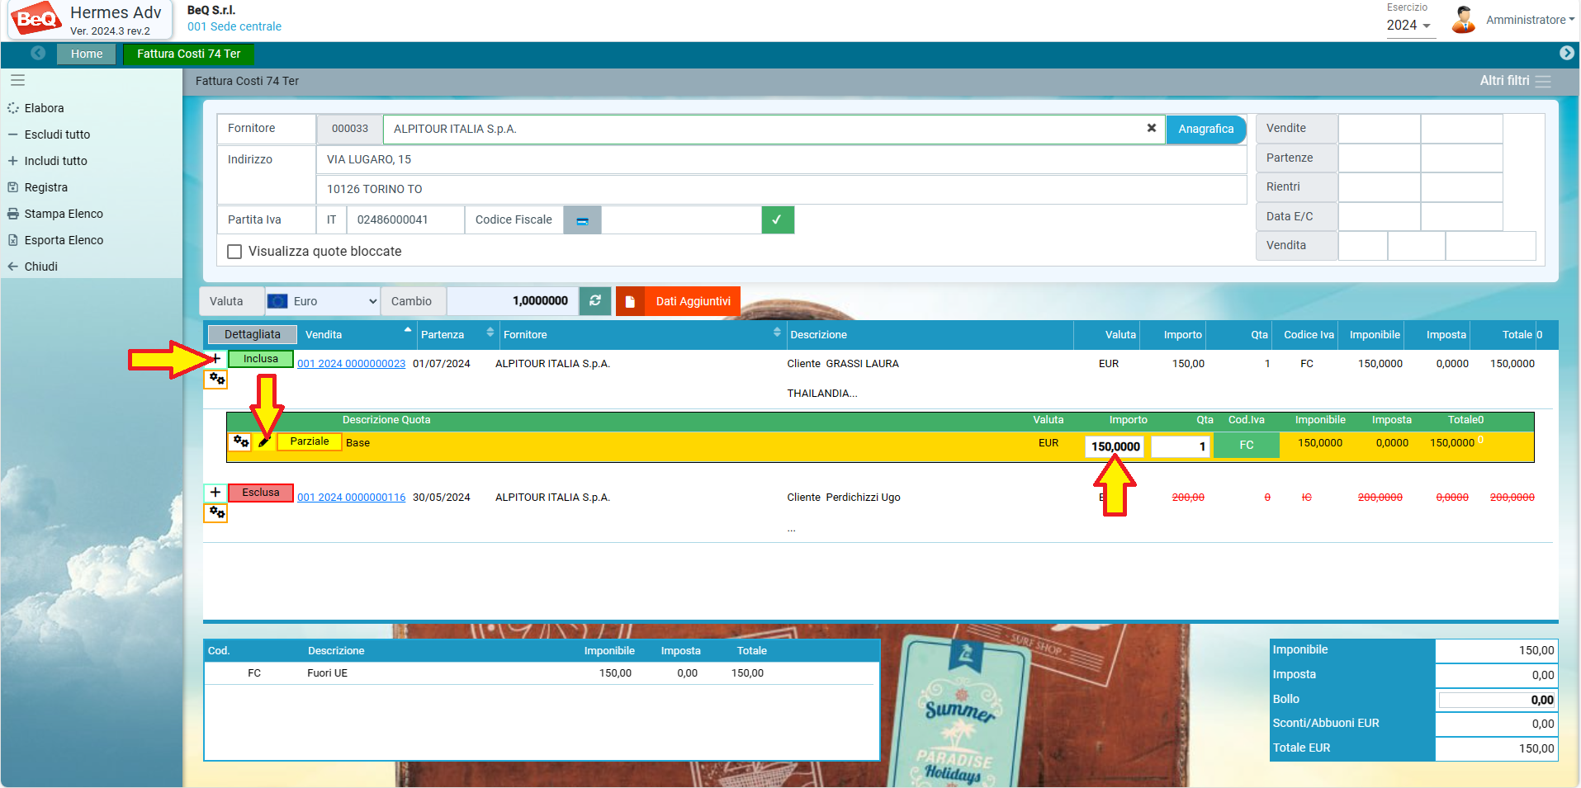Open gear settings on the Base quota row
1581x788 pixels.
click(240, 441)
